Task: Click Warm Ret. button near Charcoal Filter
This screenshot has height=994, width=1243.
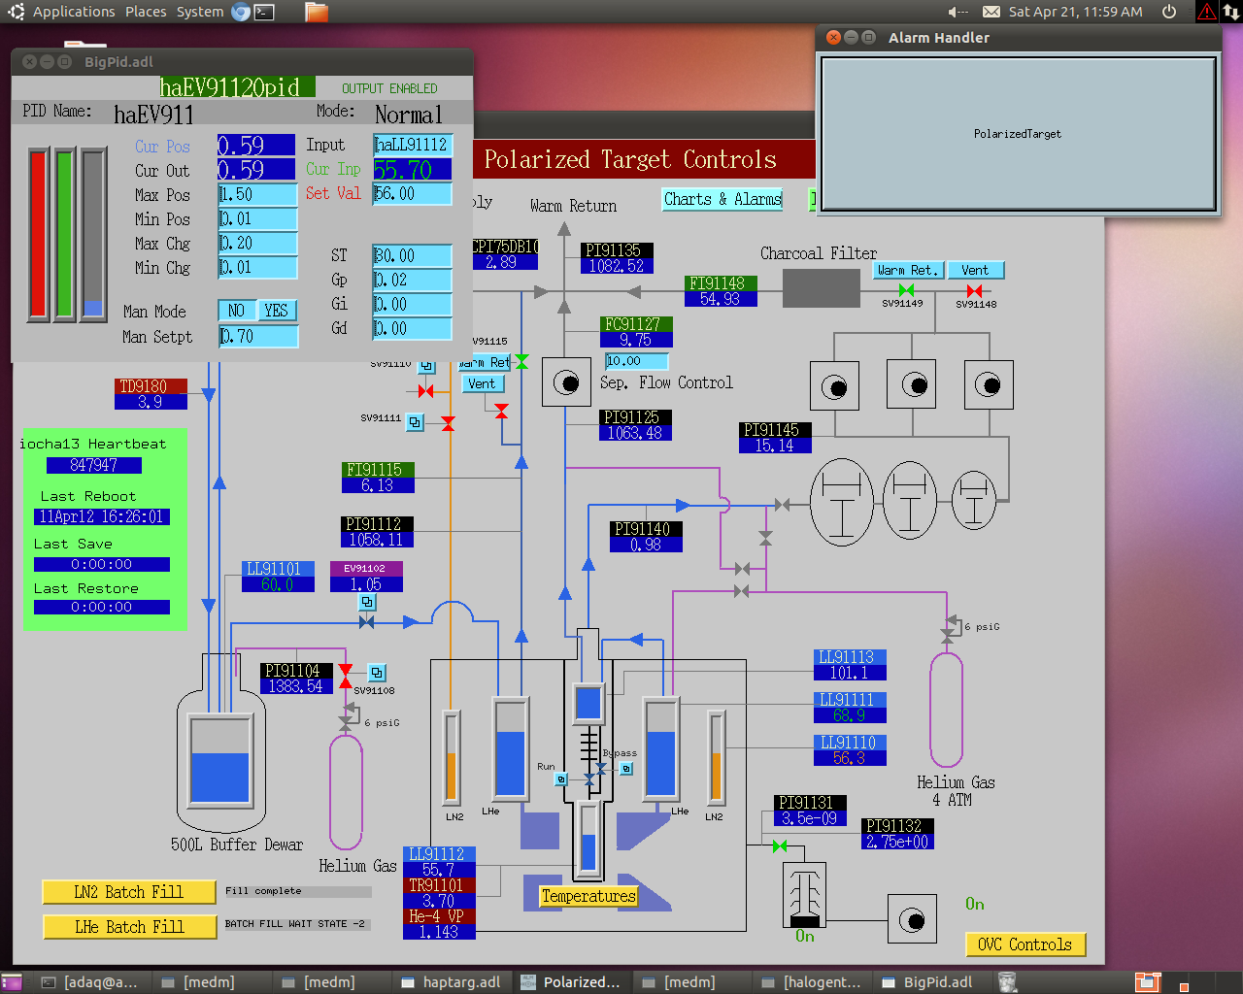Action: (907, 270)
